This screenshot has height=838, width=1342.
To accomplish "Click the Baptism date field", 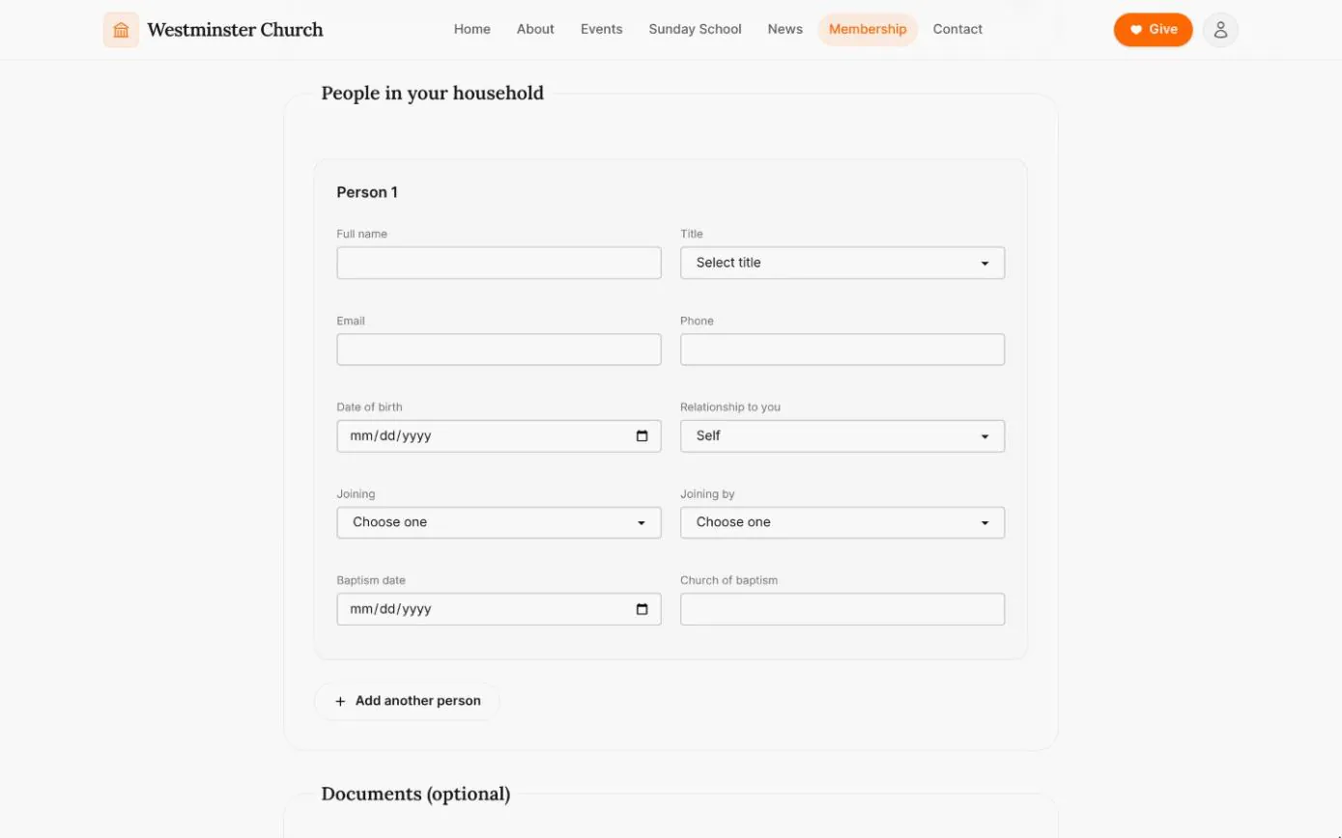I will (x=499, y=609).
